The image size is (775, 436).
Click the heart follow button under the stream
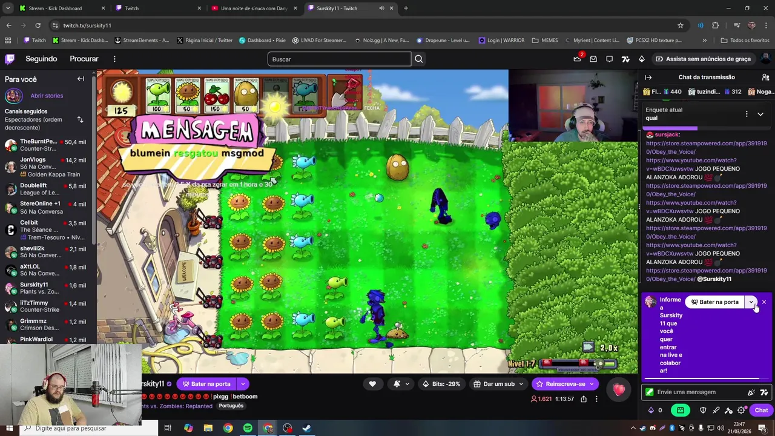click(372, 384)
